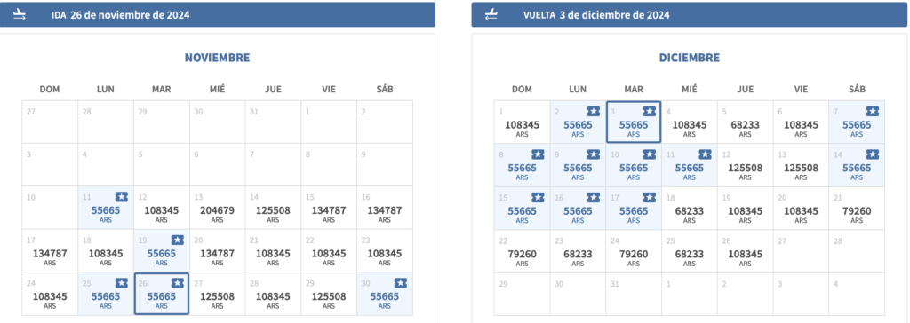
Task: Click the promo star icon on December 7
Action: (873, 111)
